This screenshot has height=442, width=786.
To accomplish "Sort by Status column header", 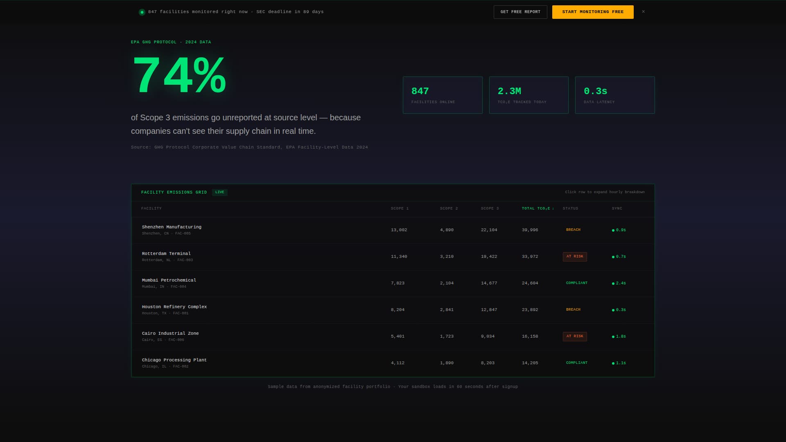I will (570, 209).
